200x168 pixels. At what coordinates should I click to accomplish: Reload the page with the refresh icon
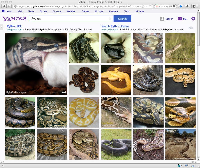tap(150, 6)
